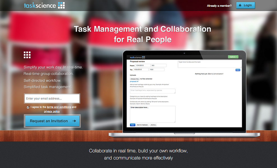Click Choose Files under Uploads
Image resolution: width=277 pixels, height=168 pixels.
[135, 79]
